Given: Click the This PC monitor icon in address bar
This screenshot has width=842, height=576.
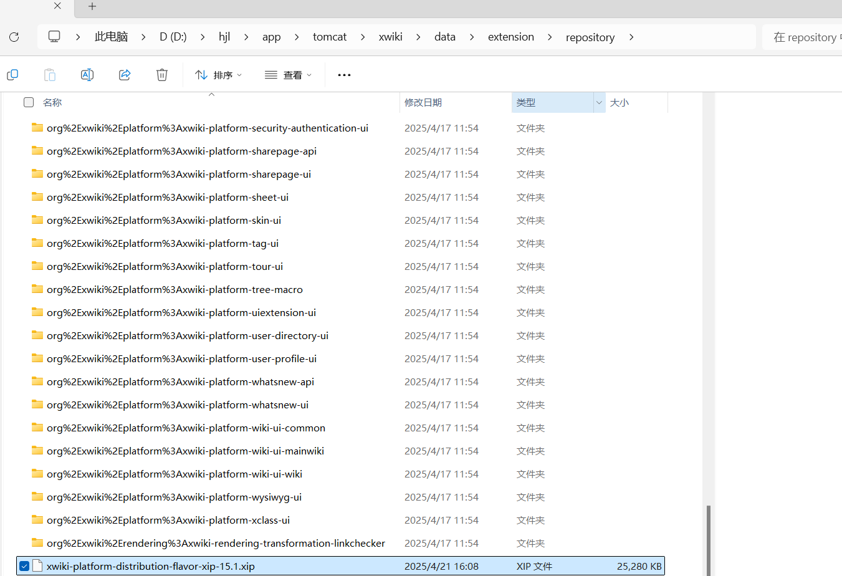Looking at the screenshot, I should coord(54,37).
